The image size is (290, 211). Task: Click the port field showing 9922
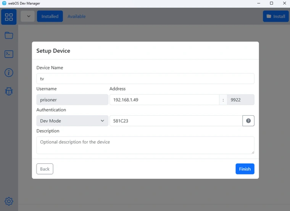click(240, 100)
